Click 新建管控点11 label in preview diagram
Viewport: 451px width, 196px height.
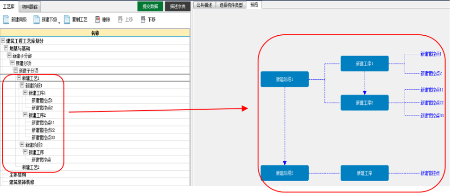[x=432, y=90]
